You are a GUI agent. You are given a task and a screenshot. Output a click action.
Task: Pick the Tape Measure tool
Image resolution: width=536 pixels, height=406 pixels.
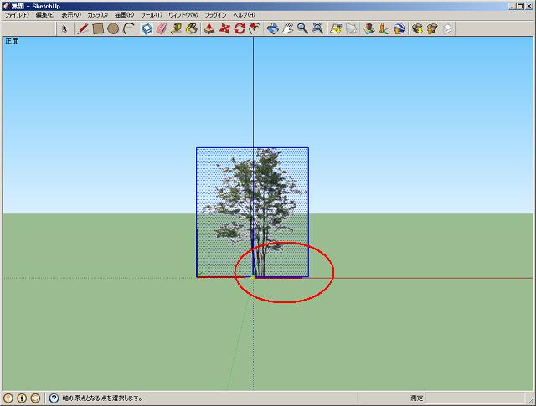(x=177, y=28)
